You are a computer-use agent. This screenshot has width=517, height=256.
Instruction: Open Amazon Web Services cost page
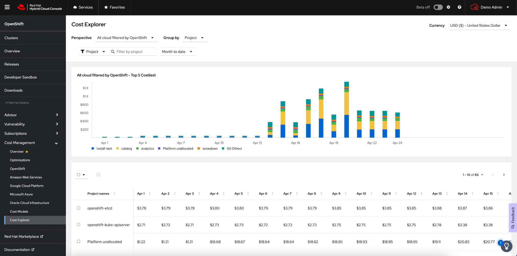coord(26,177)
